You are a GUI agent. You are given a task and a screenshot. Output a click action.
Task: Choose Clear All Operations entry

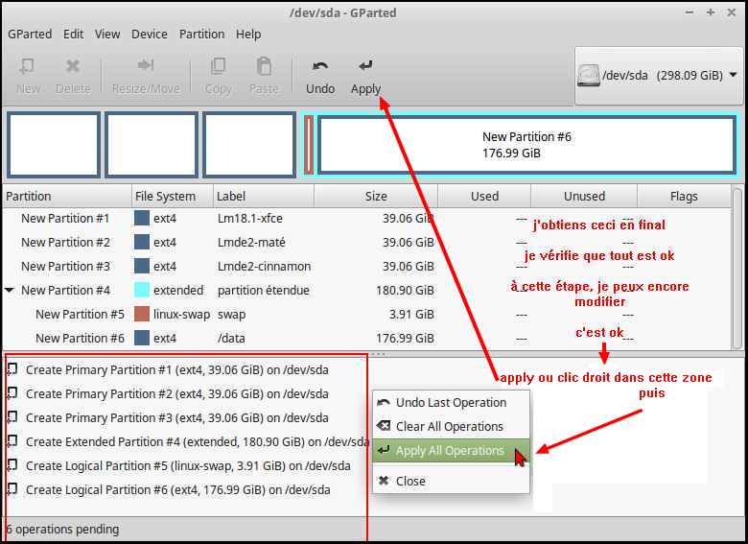click(x=449, y=426)
